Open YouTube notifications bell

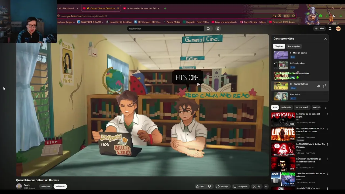pyautogui.click(x=330, y=29)
